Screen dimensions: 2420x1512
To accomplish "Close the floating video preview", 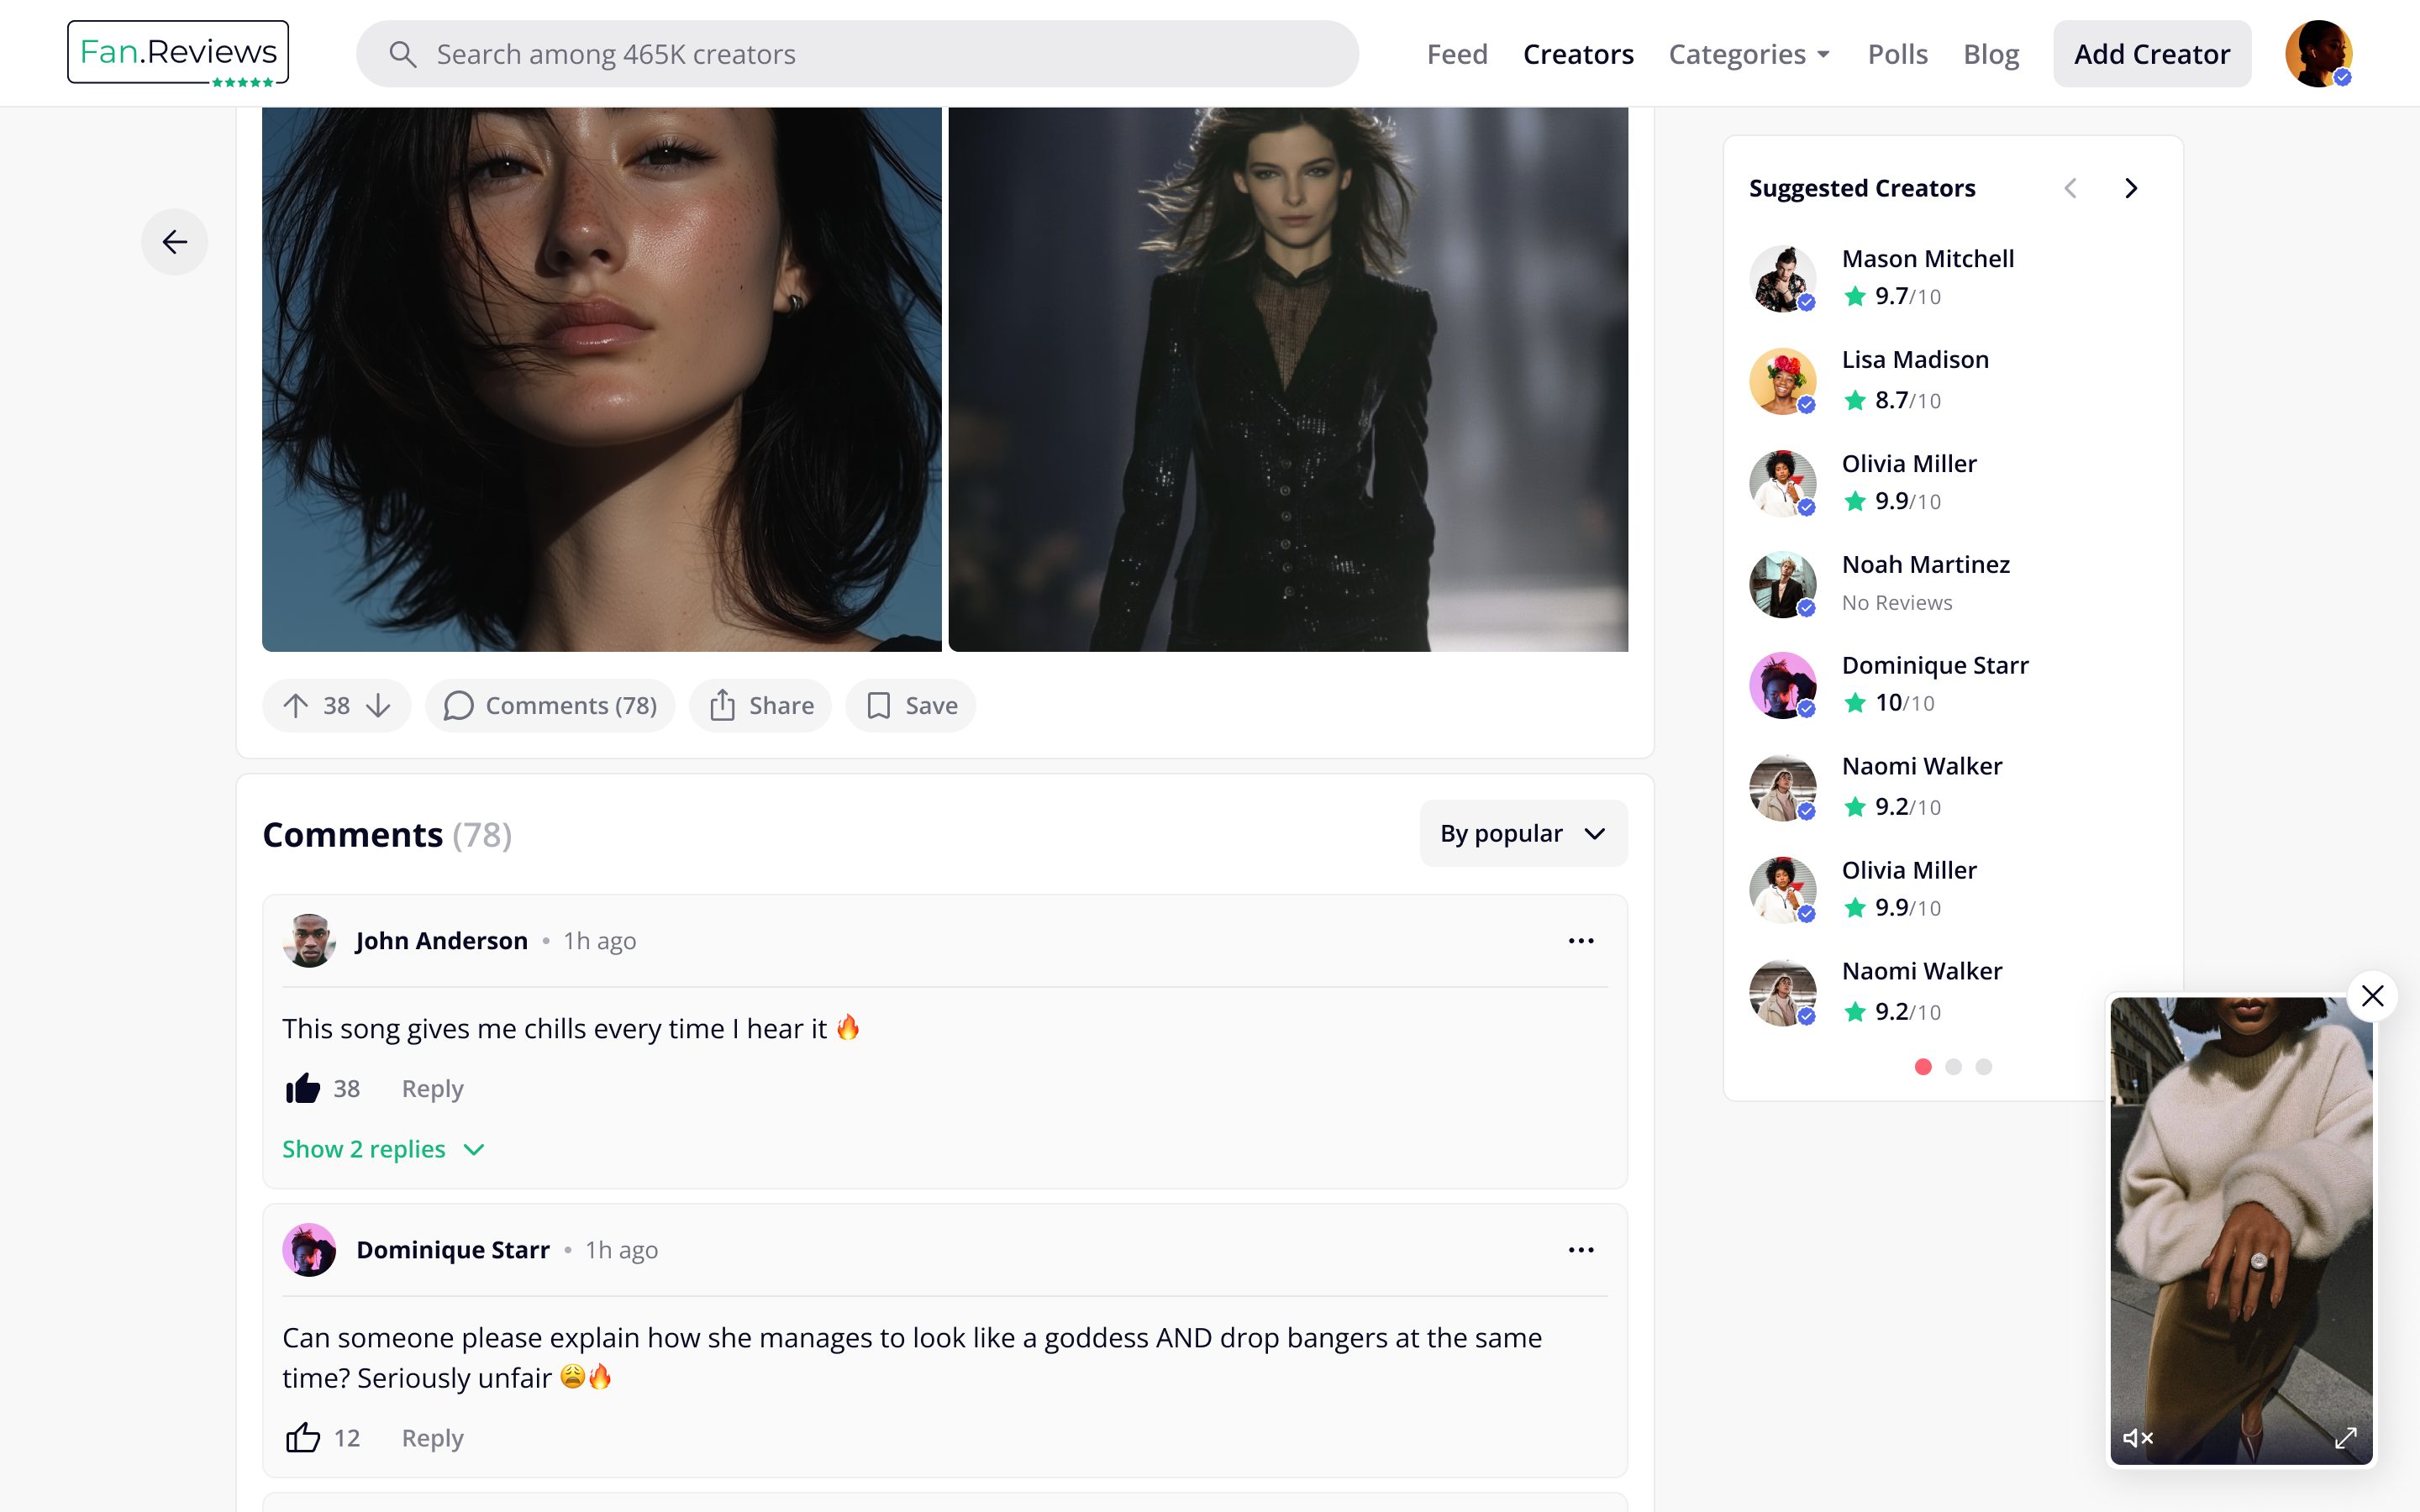I will tap(2374, 996).
